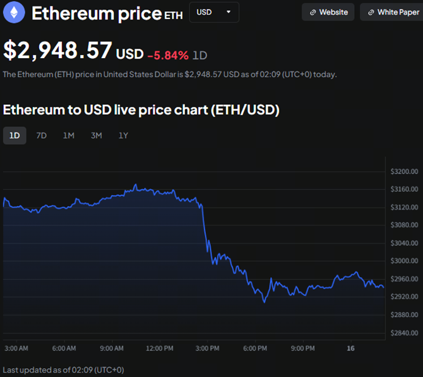Click the $2,948.57 price heading

coord(58,51)
